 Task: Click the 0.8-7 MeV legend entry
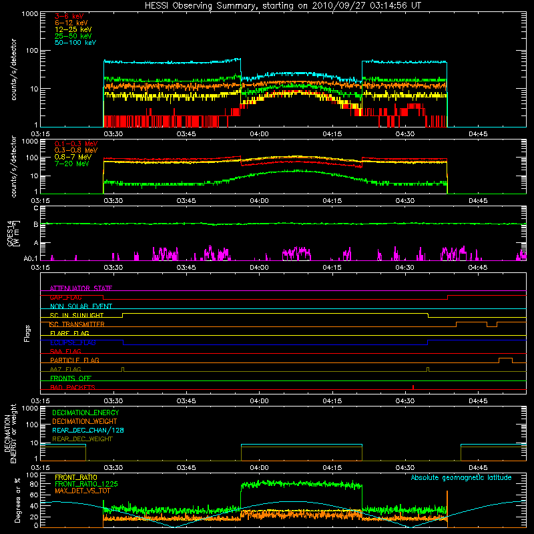click(73, 157)
